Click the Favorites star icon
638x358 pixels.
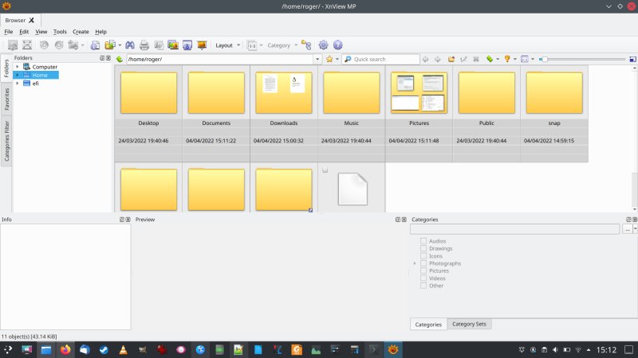tap(329, 59)
